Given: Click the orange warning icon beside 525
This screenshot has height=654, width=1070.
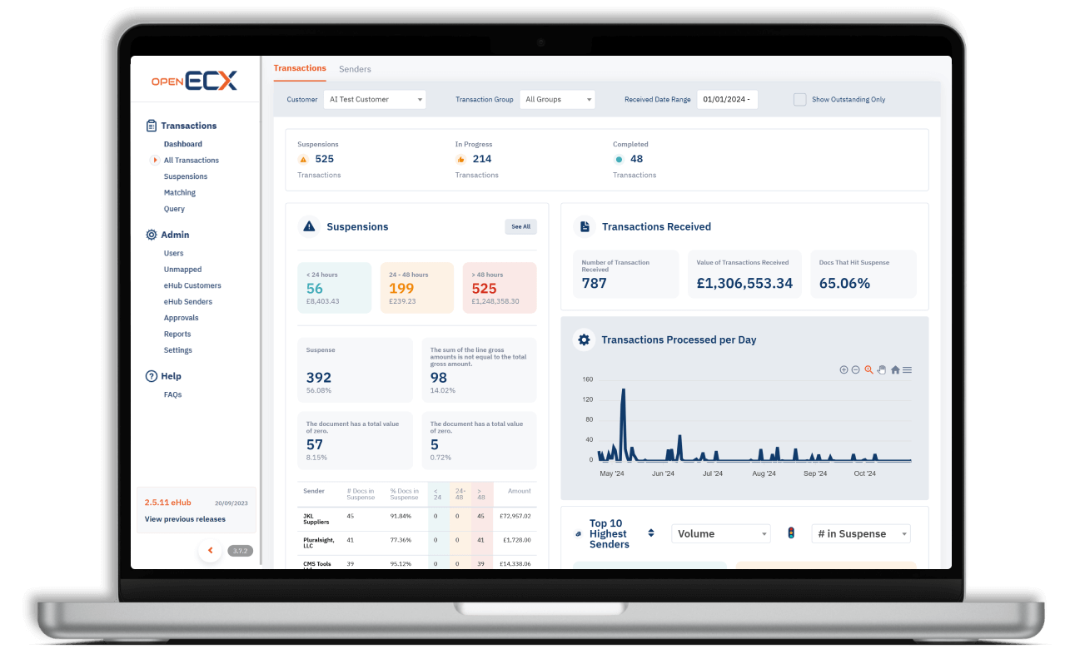Looking at the screenshot, I should point(303,159).
